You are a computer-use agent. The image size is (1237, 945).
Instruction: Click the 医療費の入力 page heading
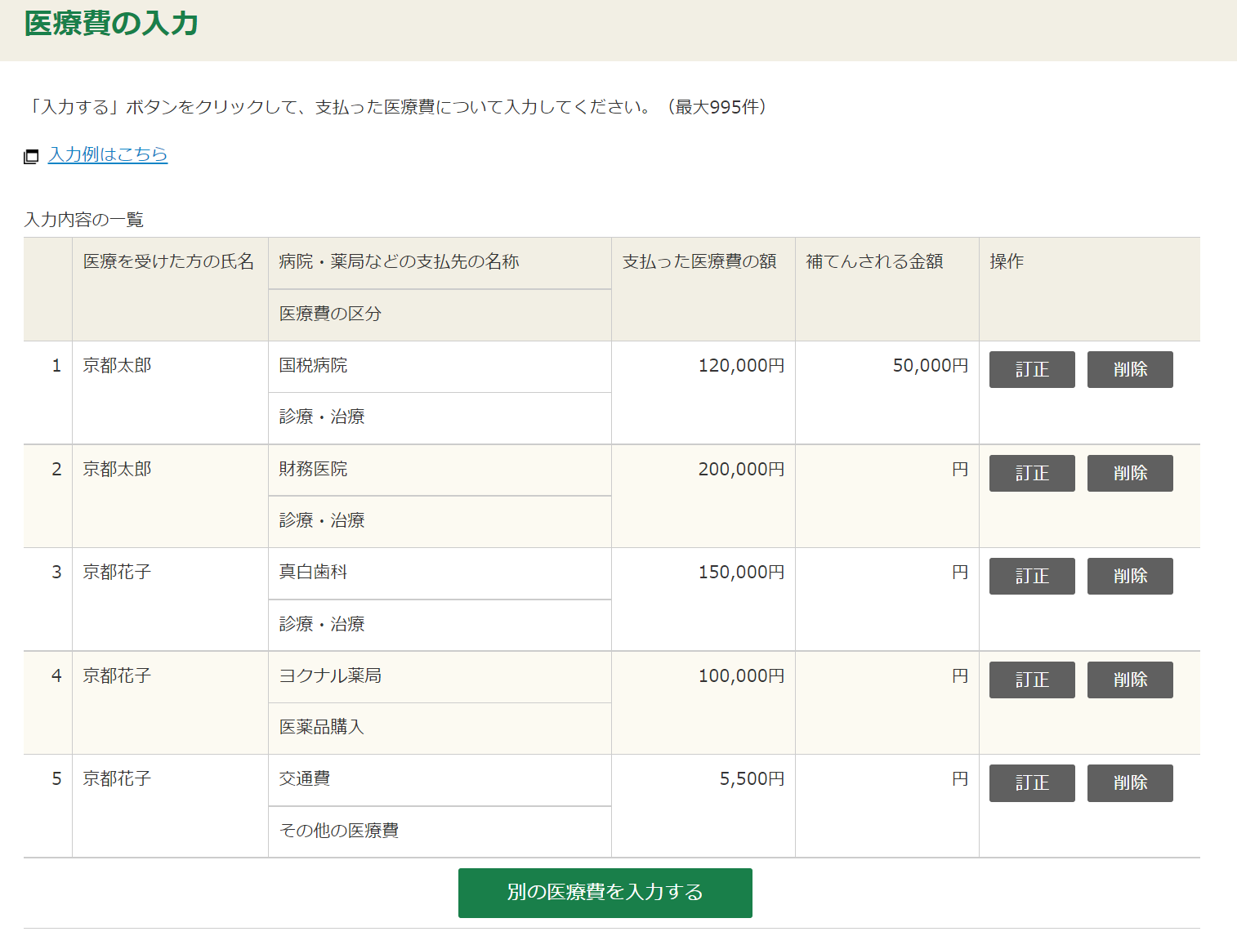[x=111, y=24]
